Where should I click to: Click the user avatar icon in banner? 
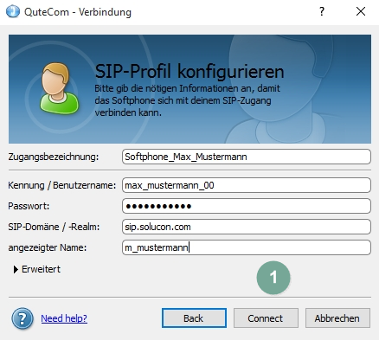pyautogui.click(x=60, y=88)
